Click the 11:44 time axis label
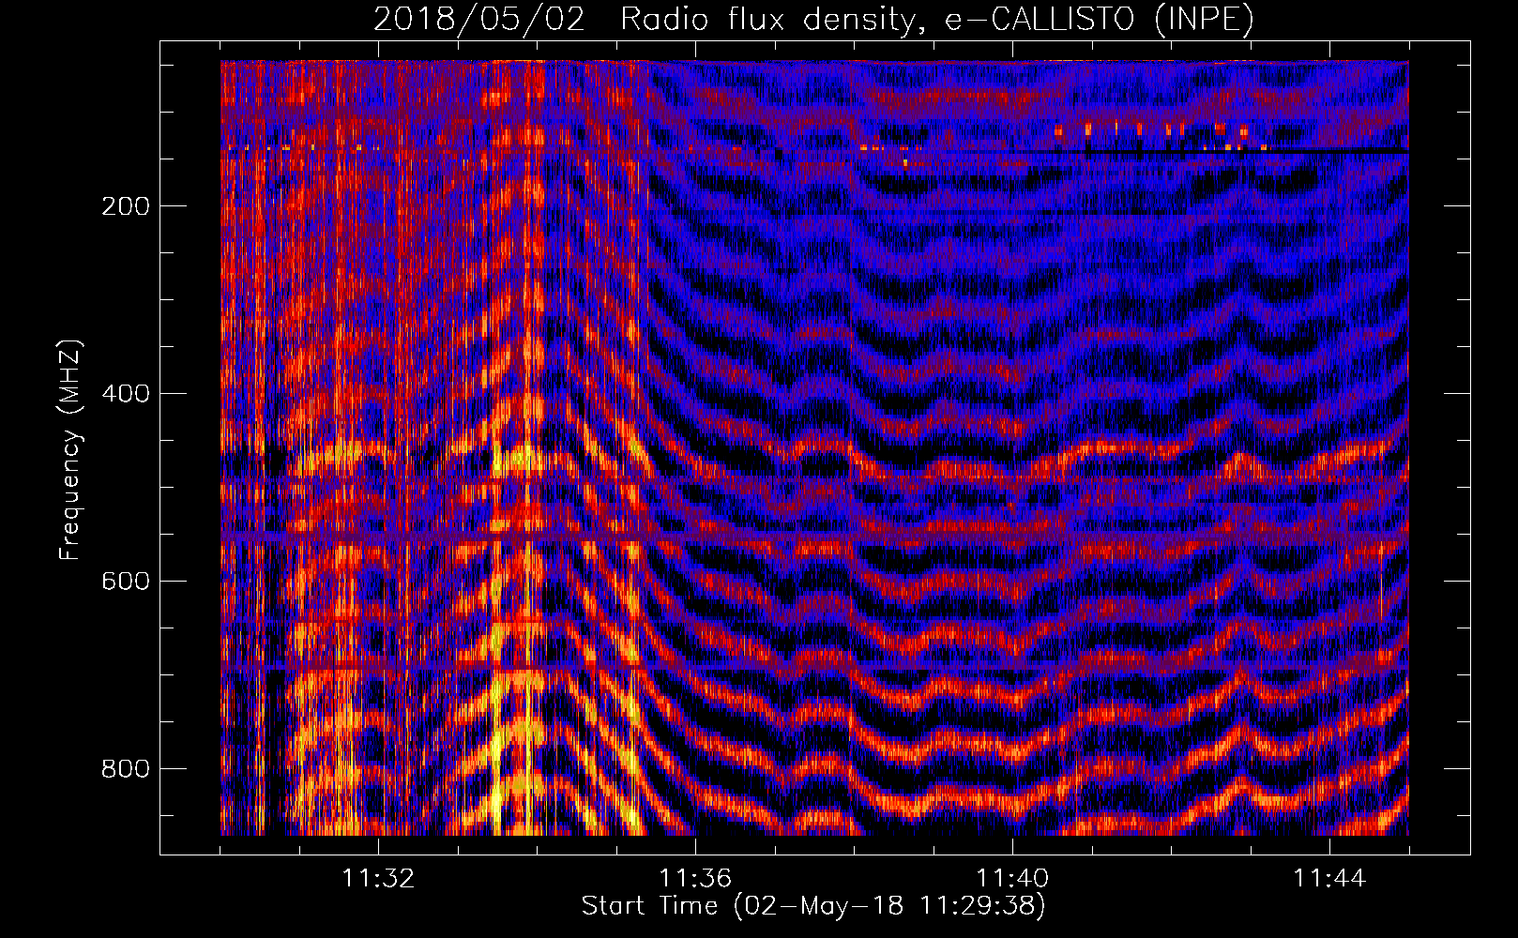Viewport: 1518px width, 938px height. tap(1329, 878)
